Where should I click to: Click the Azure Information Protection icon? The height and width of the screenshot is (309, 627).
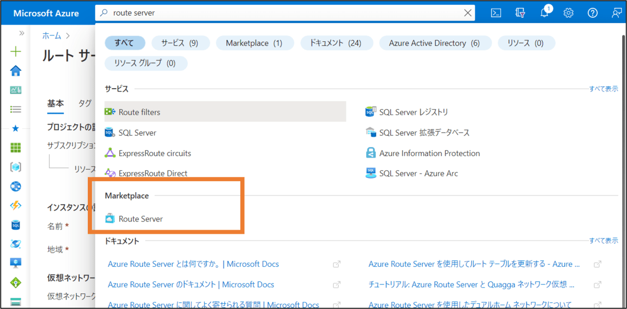[x=370, y=153]
